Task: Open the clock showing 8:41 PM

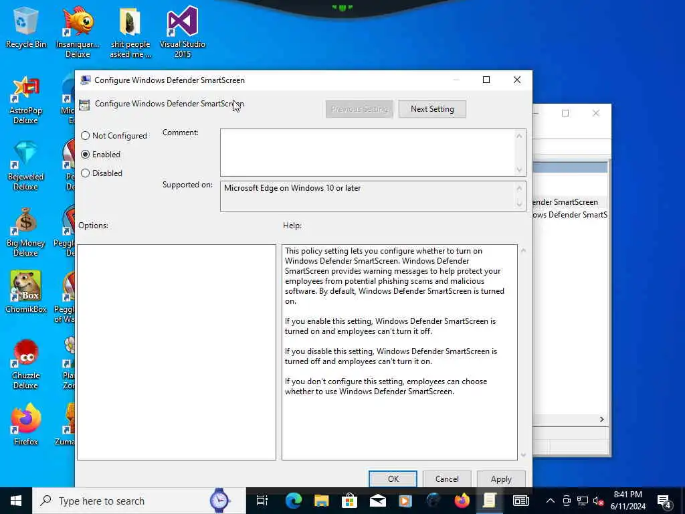Action: point(627,501)
